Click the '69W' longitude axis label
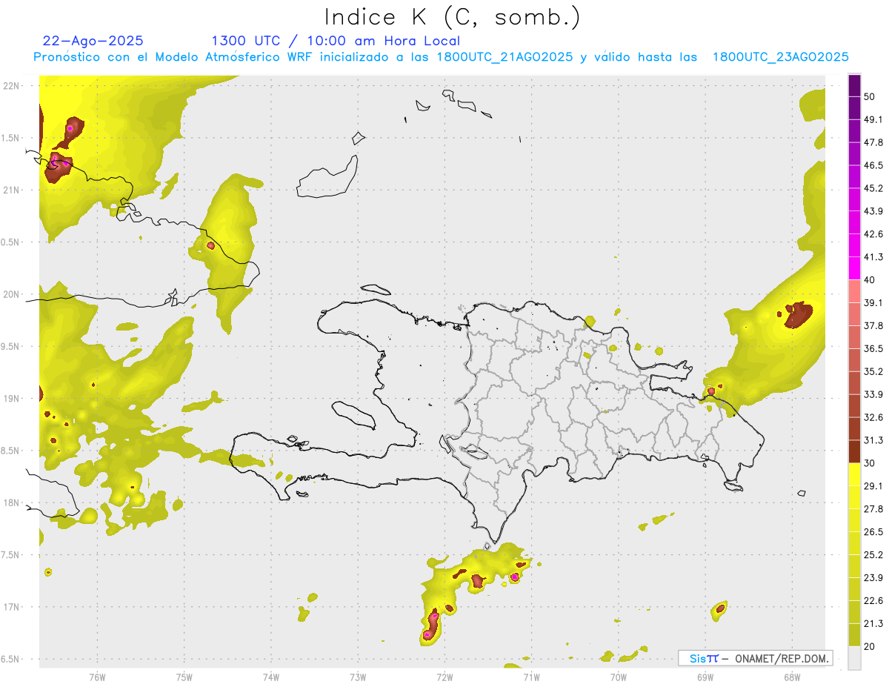The height and width of the screenshot is (687, 889). pos(705,677)
